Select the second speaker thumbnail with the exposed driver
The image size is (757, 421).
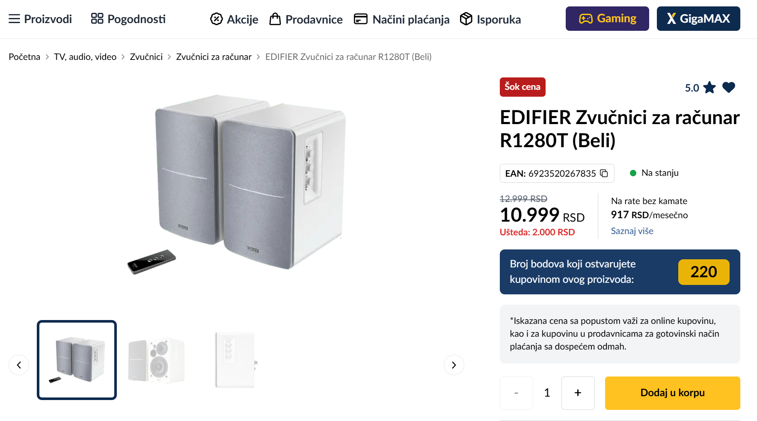156,360
